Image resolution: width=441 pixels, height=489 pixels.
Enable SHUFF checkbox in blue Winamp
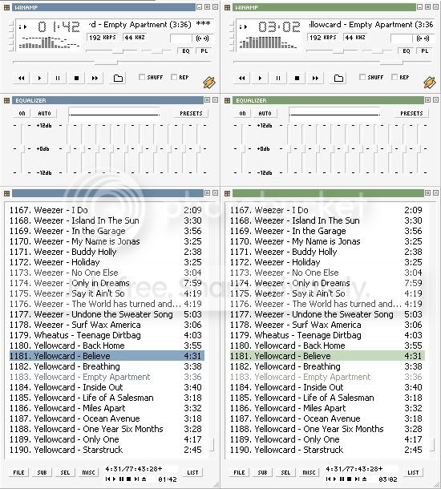(x=142, y=77)
